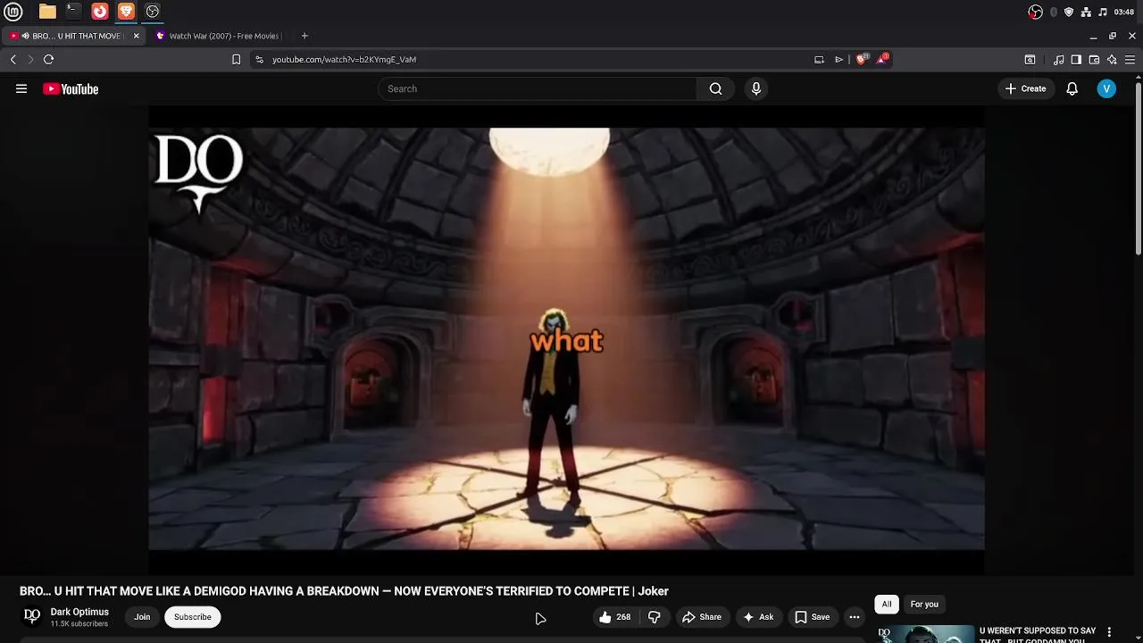Click the Bluetooth tray icon

[1053, 12]
